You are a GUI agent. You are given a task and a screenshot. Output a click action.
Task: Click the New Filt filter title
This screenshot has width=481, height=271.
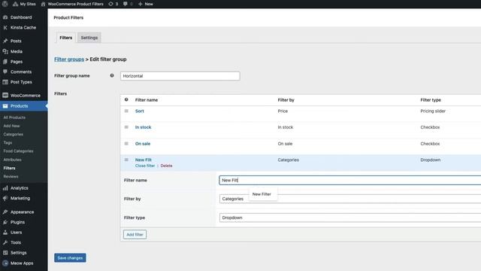click(x=144, y=160)
